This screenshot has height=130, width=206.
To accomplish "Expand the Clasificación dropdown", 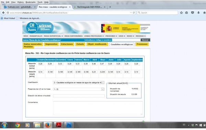I will 103,83.
